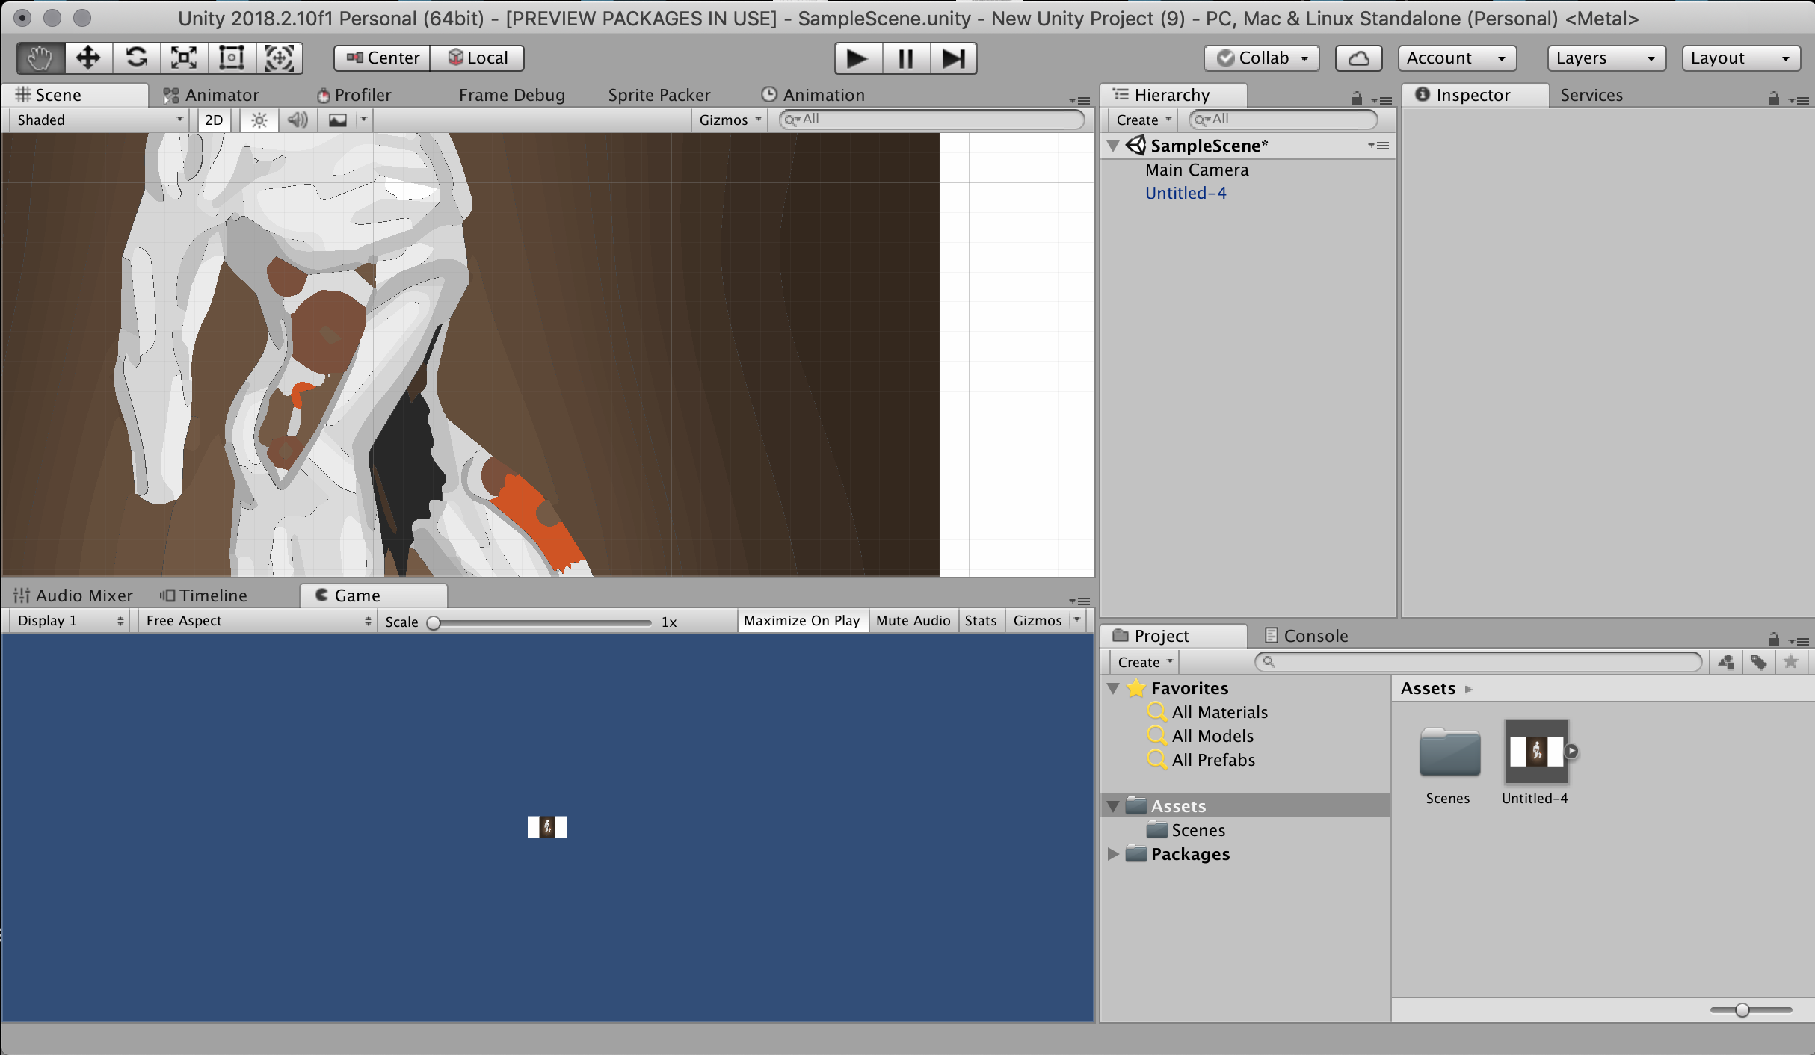Open the Collab dropdown
Screen dimensions: 1815x1055
click(x=1262, y=58)
